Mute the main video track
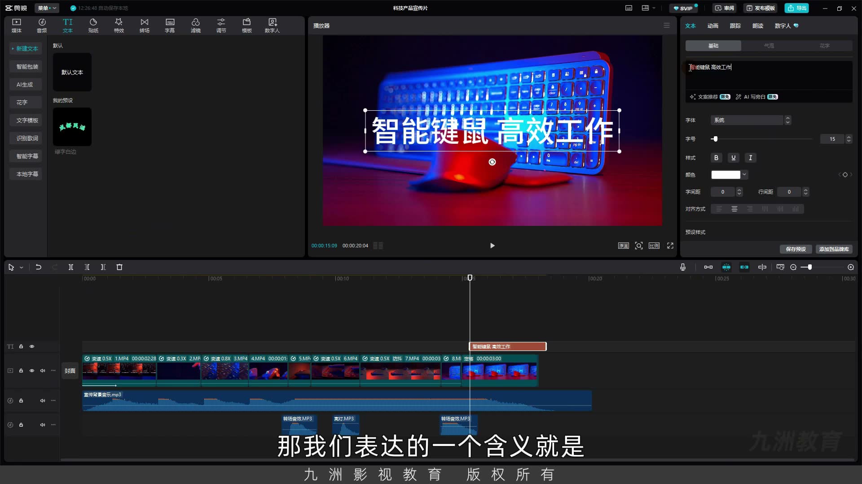 (x=43, y=371)
